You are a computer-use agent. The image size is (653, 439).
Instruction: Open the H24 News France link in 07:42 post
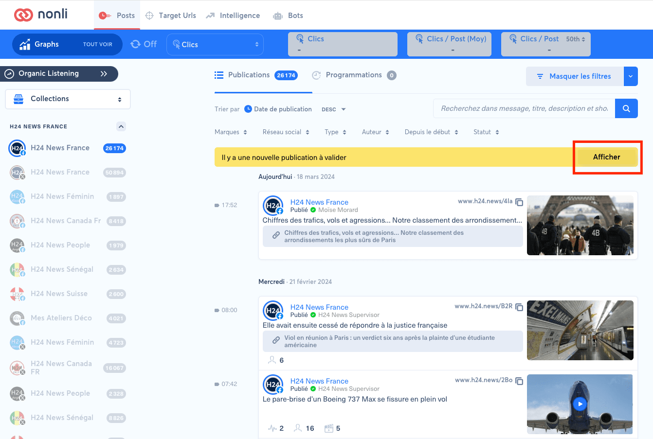[x=319, y=381]
